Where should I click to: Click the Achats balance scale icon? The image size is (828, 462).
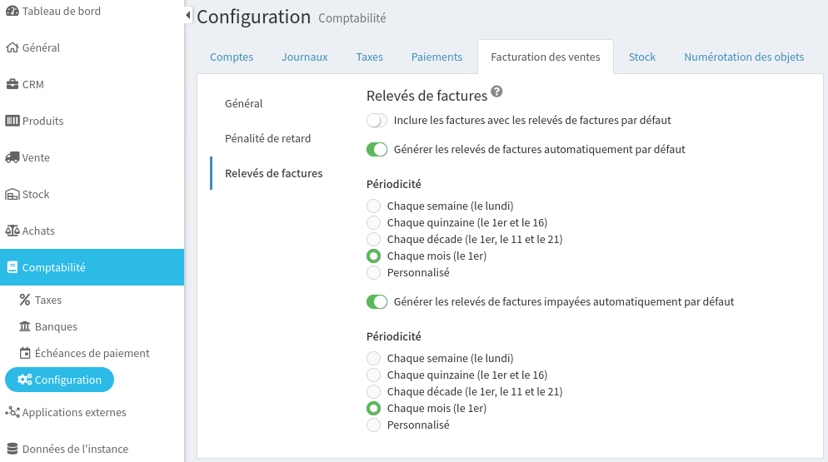12,231
